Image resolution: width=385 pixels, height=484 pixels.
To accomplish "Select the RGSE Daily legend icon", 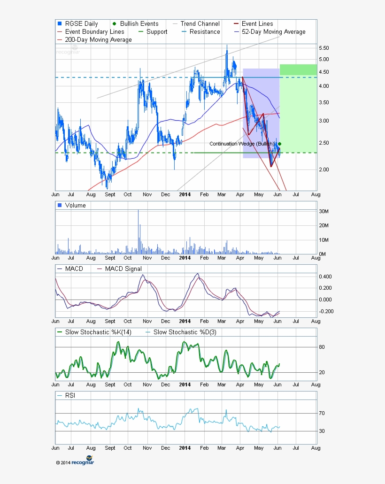I will tap(59, 23).
